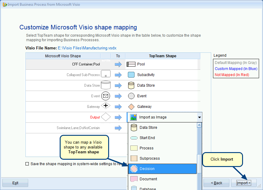Click the Swimlane;Lane;DoNotContain label
Image resolution: width=263 pixels, height=190 pixels.
pos(78,128)
